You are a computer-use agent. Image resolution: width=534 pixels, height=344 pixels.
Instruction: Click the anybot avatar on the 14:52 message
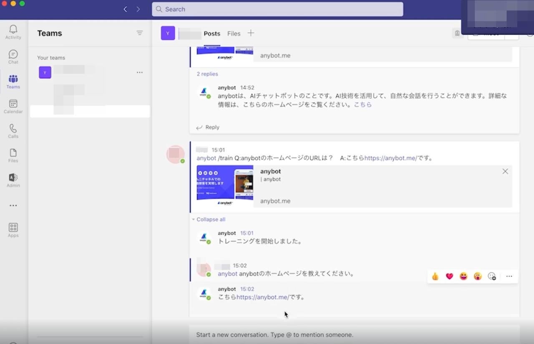point(204,92)
